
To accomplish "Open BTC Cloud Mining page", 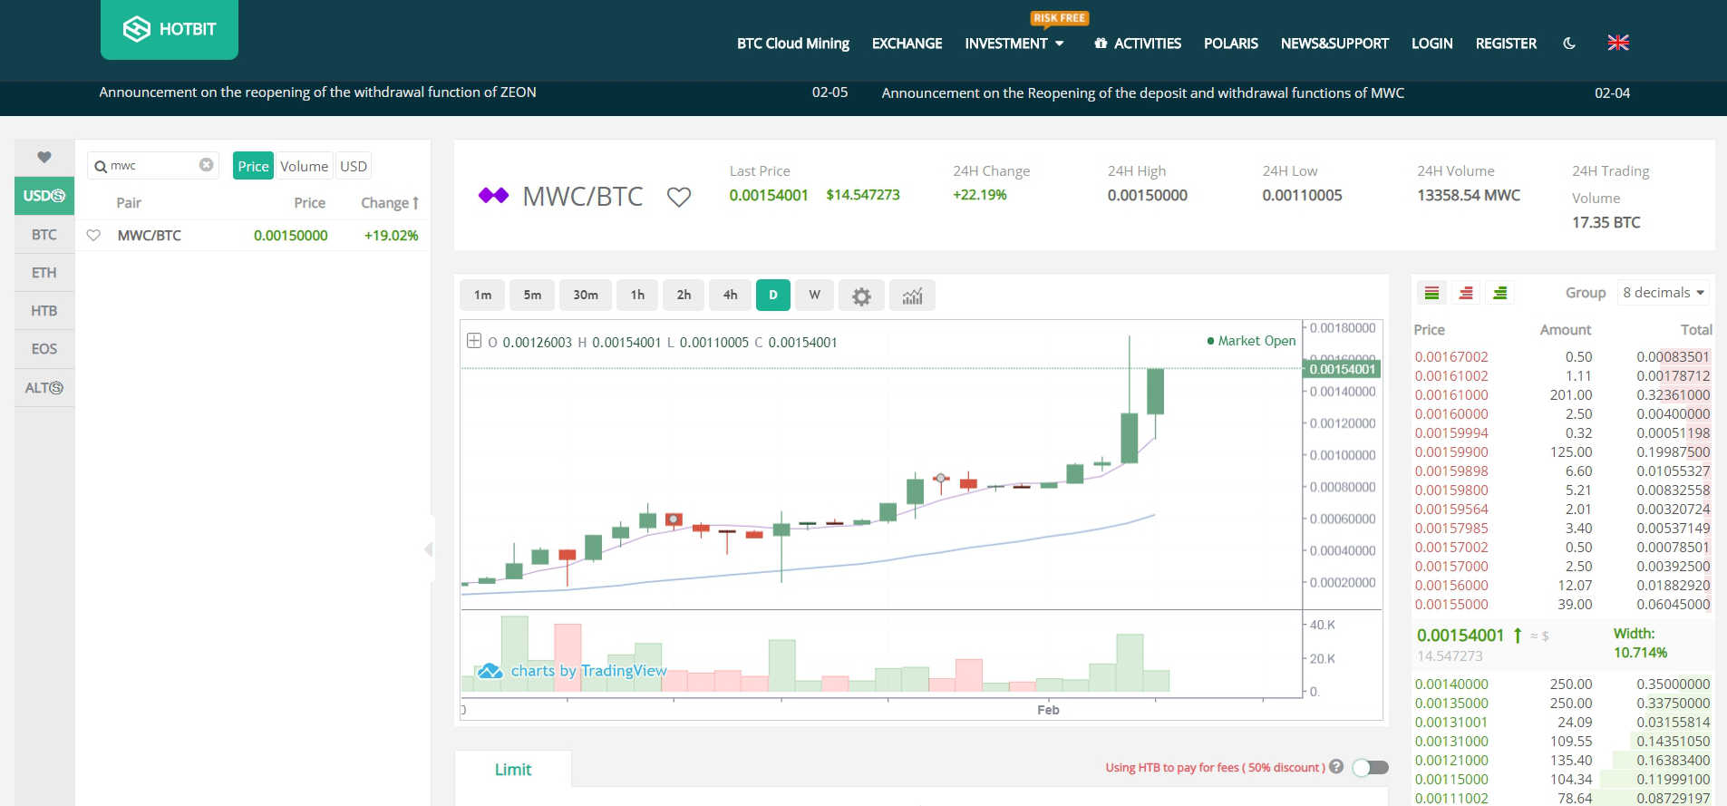I will (793, 44).
